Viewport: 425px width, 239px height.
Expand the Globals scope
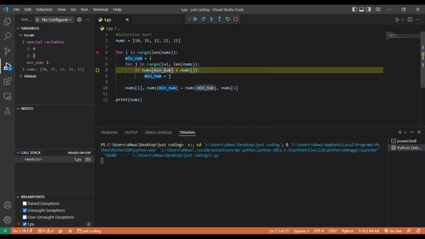pyautogui.click(x=21, y=76)
